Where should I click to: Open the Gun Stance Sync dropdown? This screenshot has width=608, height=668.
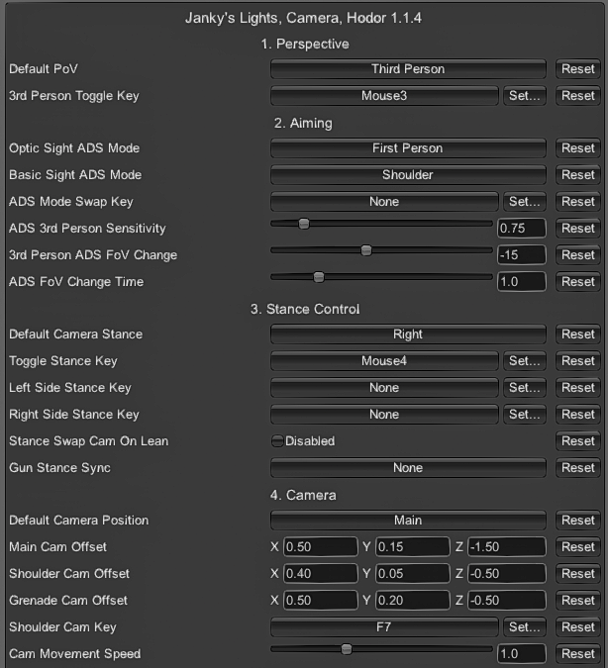(x=407, y=468)
